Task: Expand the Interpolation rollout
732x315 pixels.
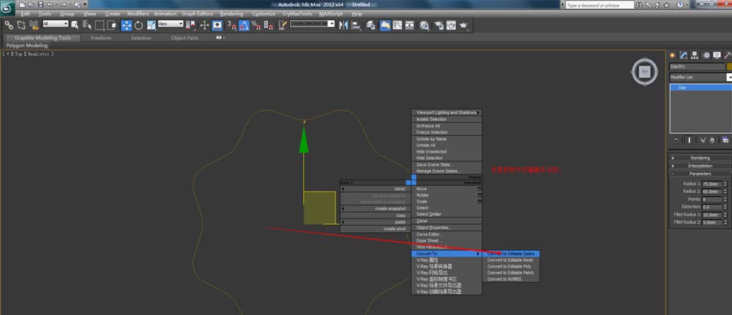Action: (x=701, y=166)
